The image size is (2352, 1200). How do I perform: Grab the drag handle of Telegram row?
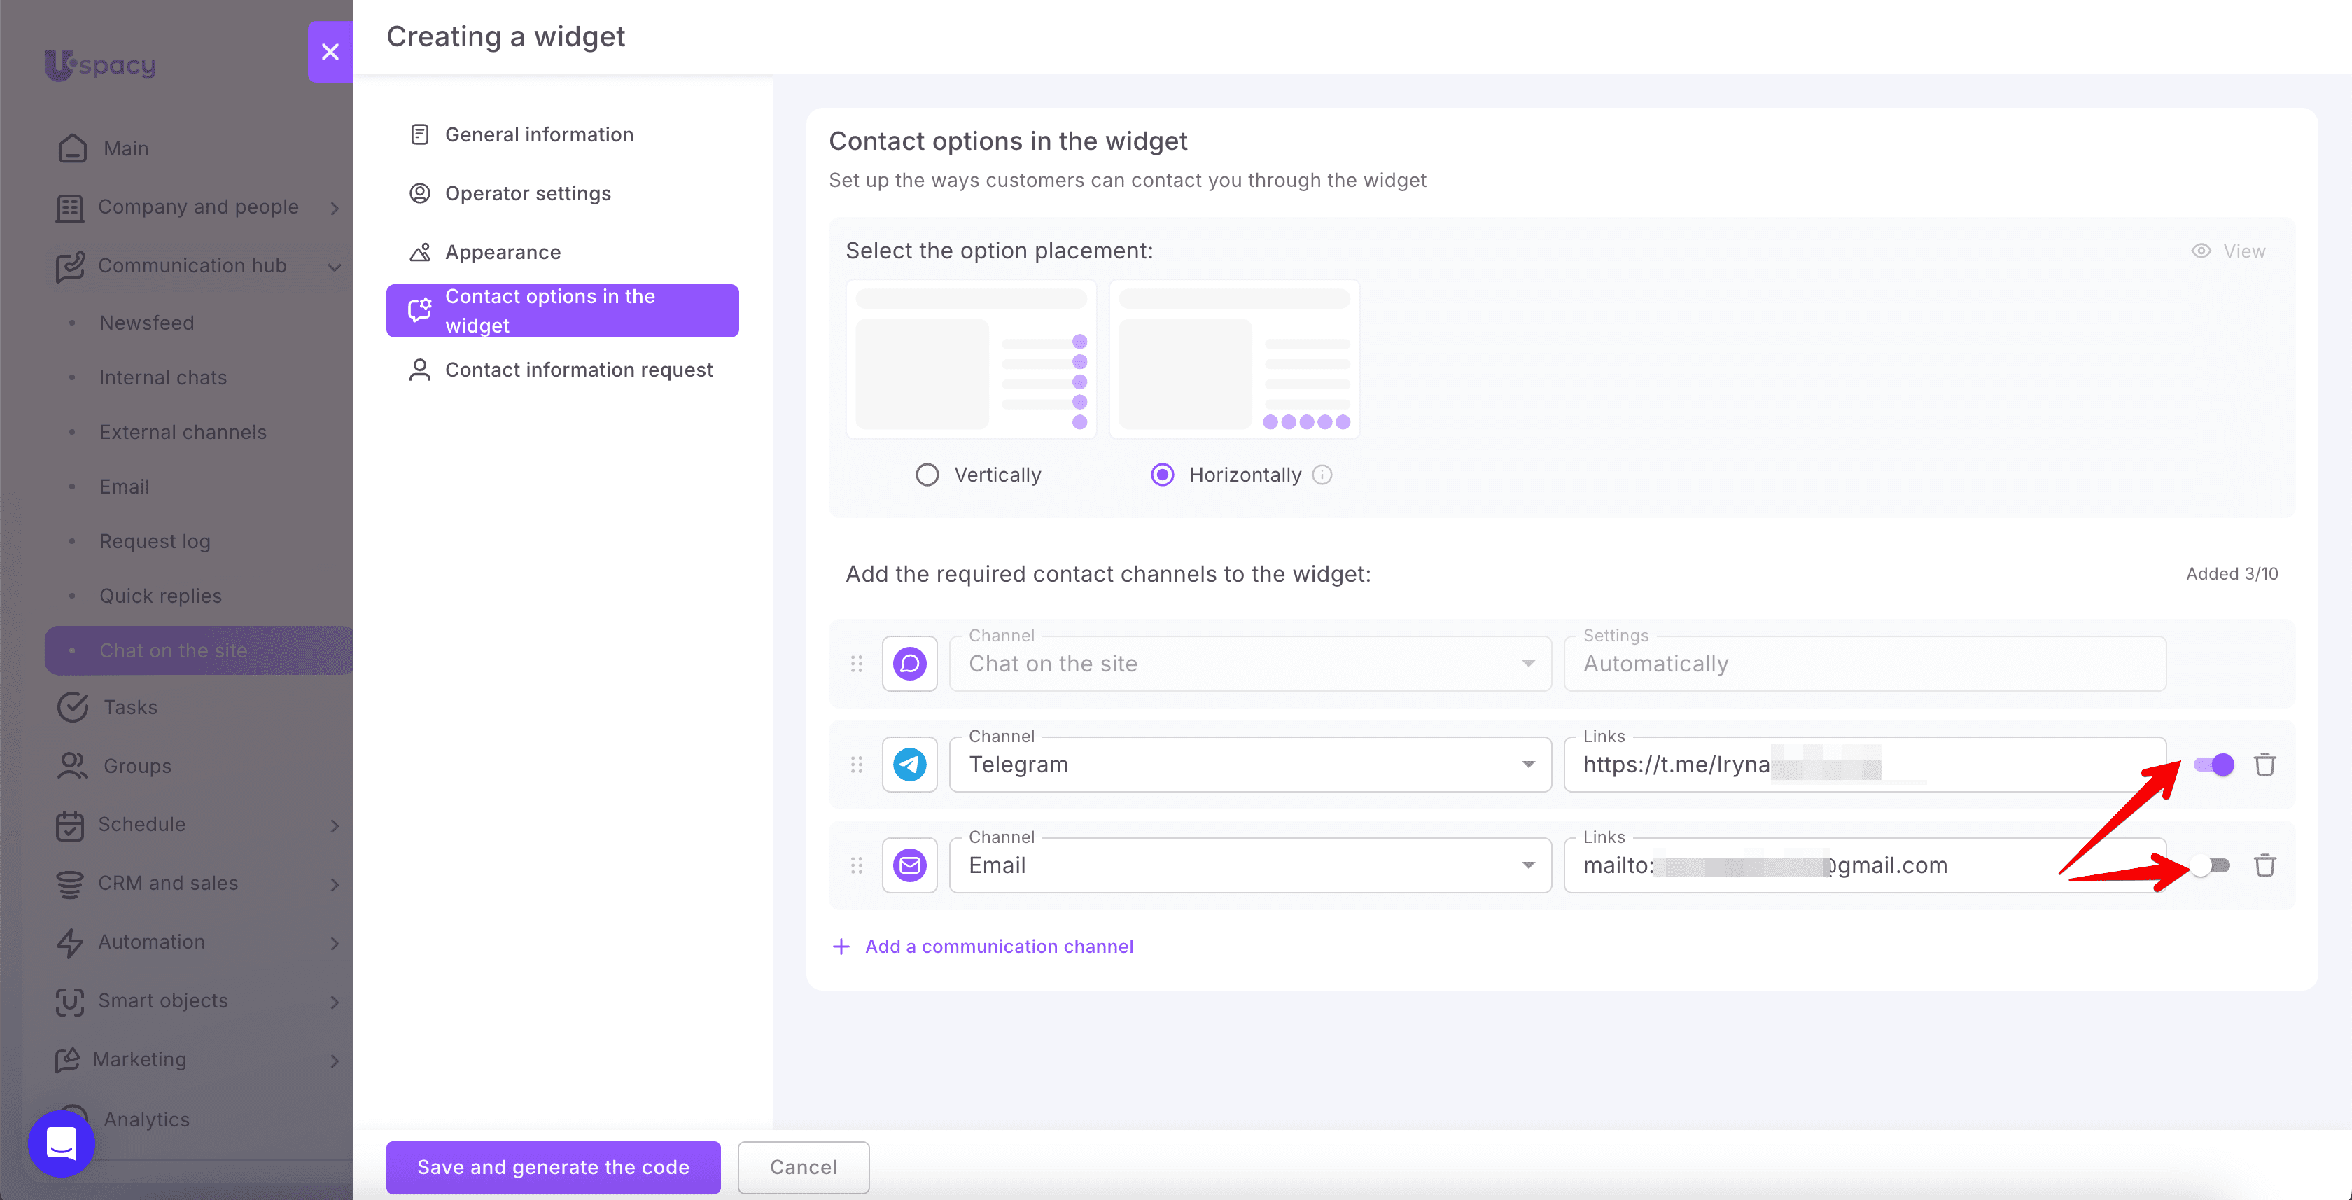coord(856,765)
